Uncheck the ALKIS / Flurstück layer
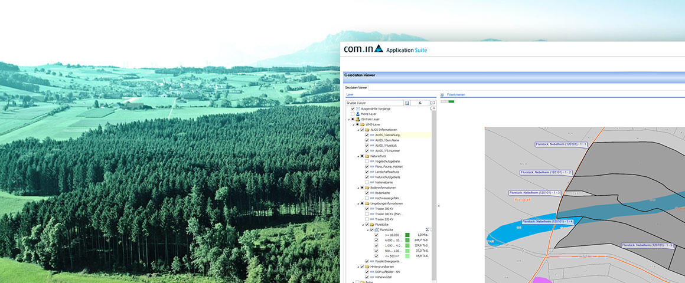The width and height of the screenshot is (685, 283). [x=367, y=146]
